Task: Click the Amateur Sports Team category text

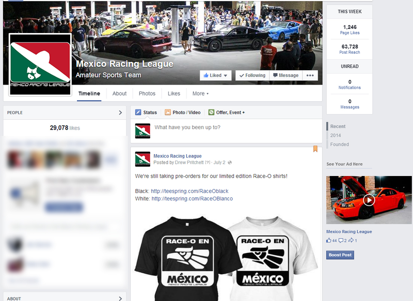Action: click(x=108, y=75)
